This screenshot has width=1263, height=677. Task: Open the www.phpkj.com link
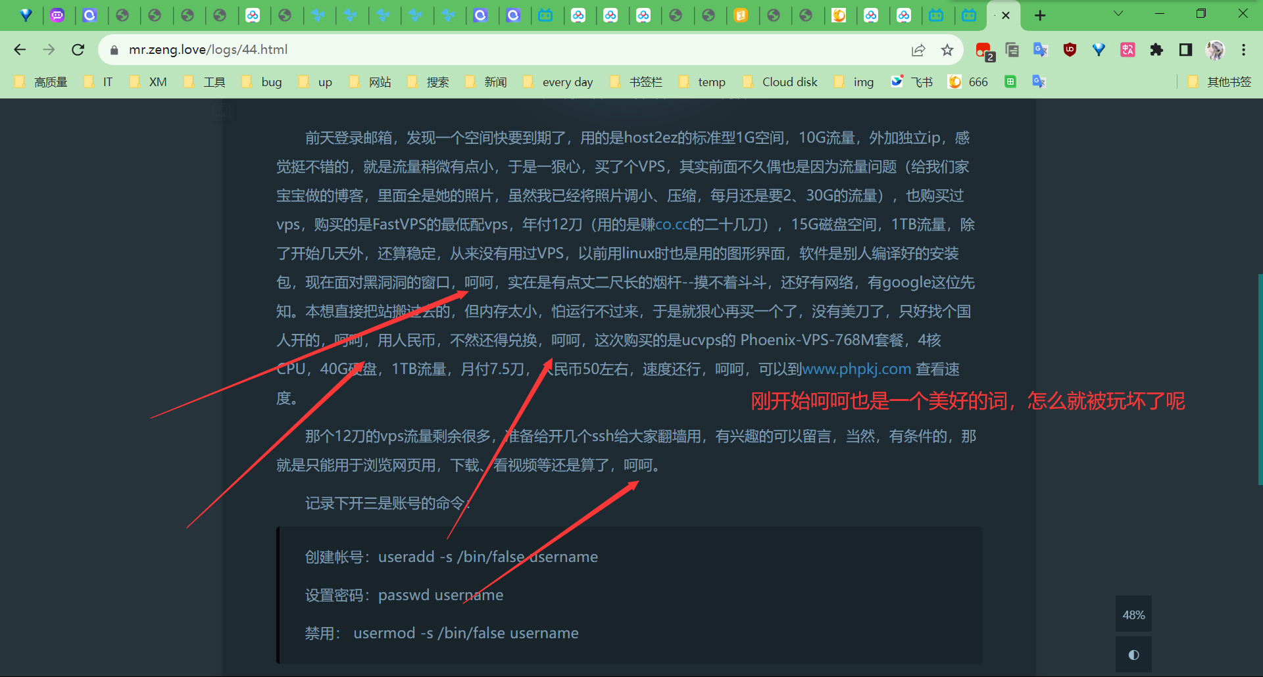[856, 369]
